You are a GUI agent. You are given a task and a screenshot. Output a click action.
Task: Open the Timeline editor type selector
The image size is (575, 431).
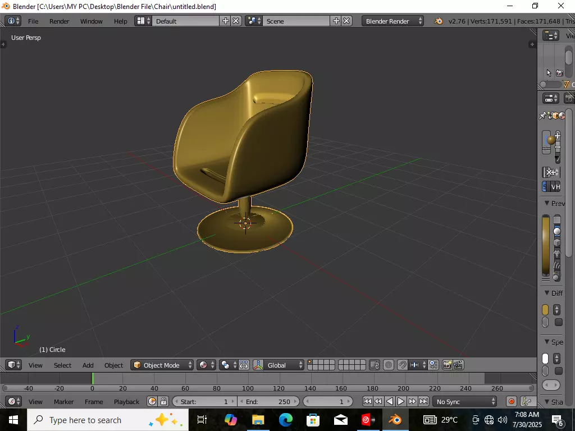14,402
